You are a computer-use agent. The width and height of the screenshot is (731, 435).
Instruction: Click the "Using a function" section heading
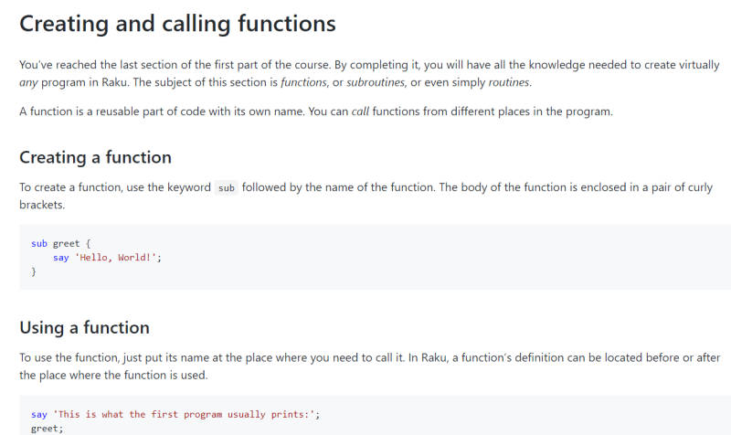click(84, 328)
